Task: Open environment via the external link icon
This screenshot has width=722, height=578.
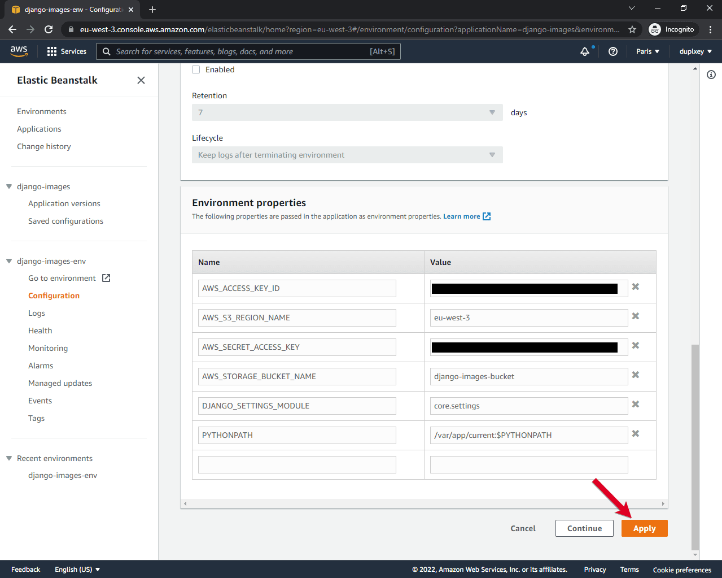Action: [x=105, y=277]
